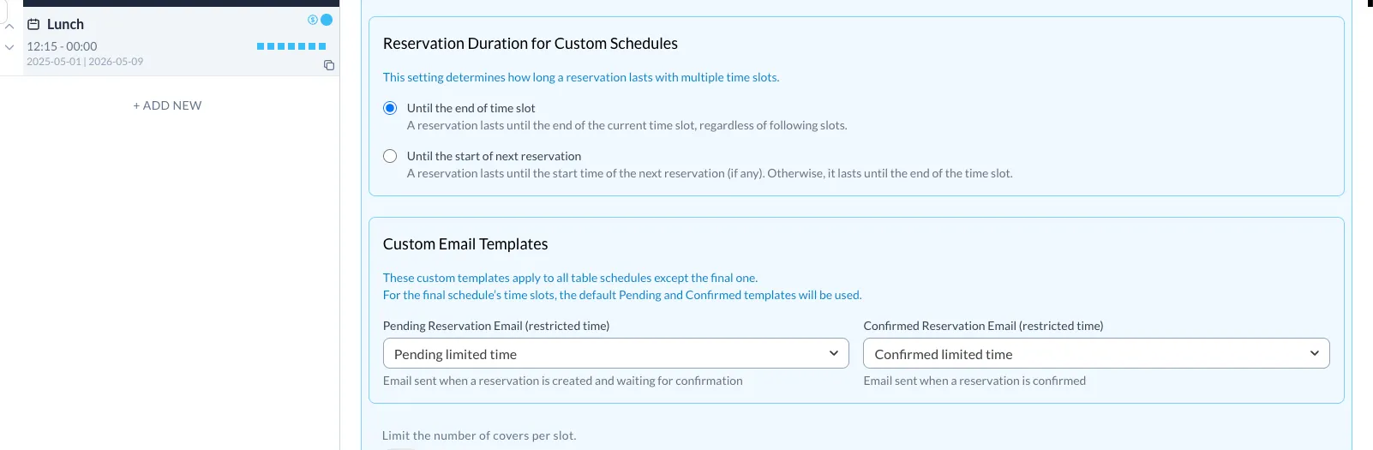Open Pending Reservation Email dropdown
Viewport: 1373px width, 450px height.
[x=615, y=353]
